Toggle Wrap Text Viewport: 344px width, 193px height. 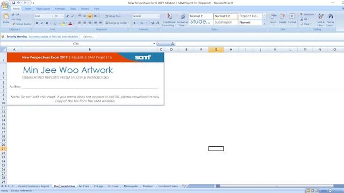[113, 16]
